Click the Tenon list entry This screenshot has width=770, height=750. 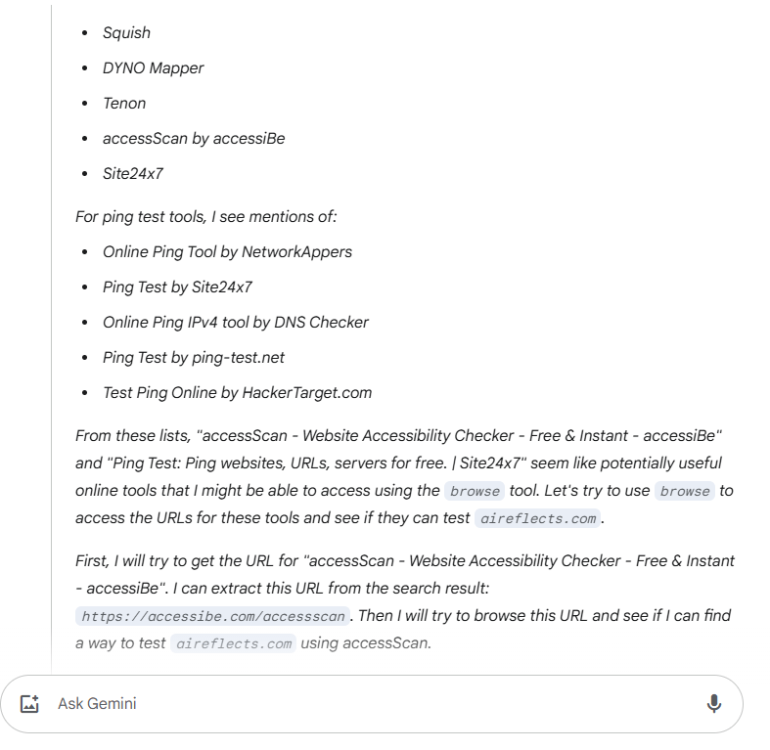point(124,103)
